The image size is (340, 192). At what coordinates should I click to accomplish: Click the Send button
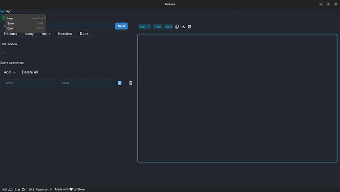coord(121,26)
